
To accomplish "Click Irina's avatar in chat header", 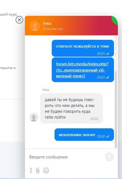I will (35, 26).
